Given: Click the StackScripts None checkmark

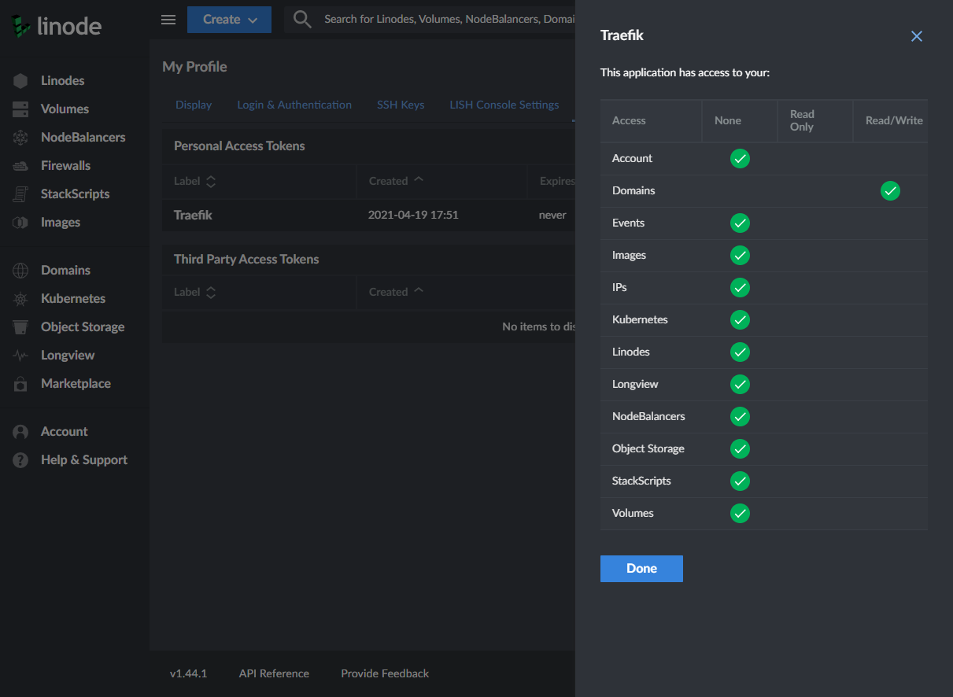Looking at the screenshot, I should point(740,481).
